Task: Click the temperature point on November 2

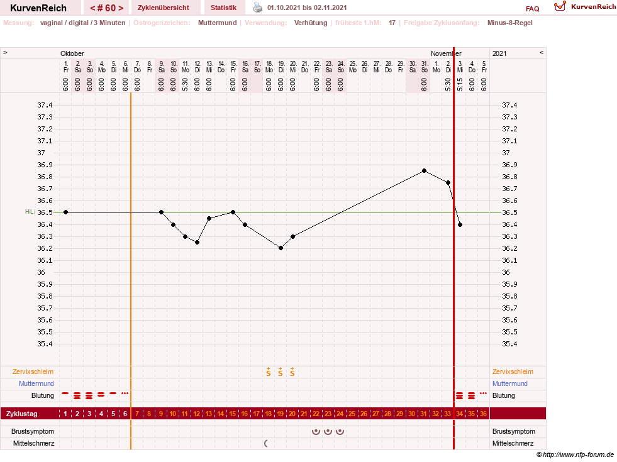Action: coord(448,182)
